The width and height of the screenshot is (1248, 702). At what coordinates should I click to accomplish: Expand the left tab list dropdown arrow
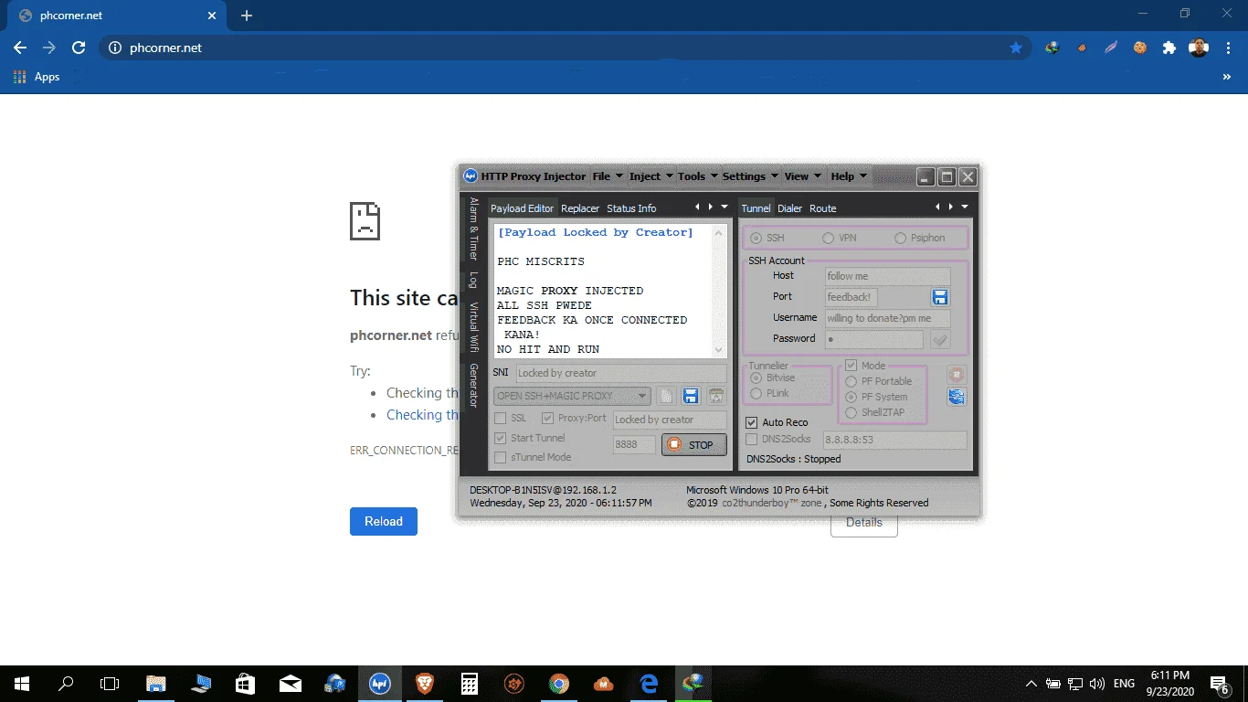click(x=724, y=207)
